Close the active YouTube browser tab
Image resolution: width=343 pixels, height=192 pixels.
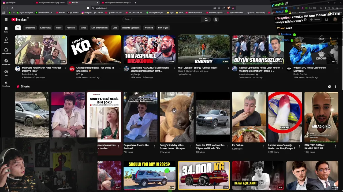click(x=98, y=3)
